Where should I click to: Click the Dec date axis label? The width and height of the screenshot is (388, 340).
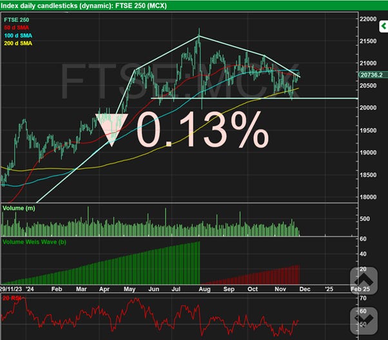pyautogui.click(x=305, y=289)
